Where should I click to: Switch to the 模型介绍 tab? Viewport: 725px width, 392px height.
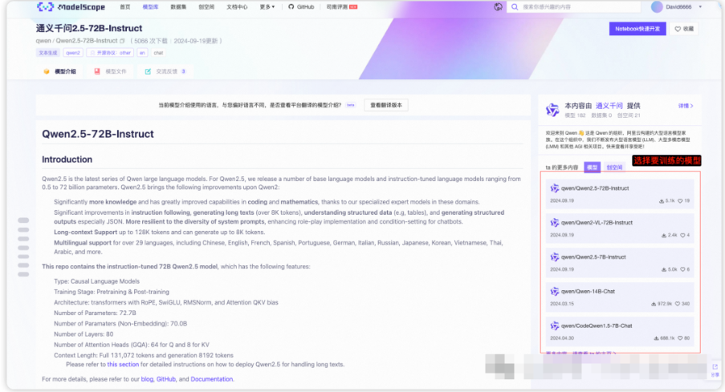[x=59, y=71]
